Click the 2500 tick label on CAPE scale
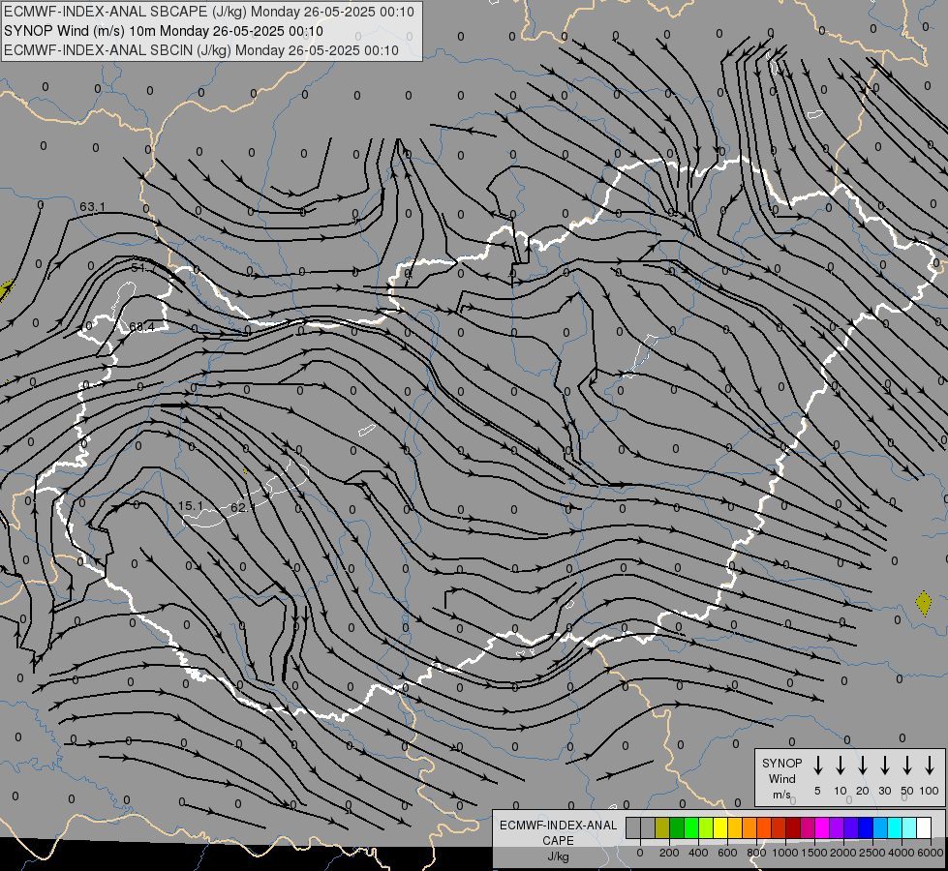 coord(872,853)
